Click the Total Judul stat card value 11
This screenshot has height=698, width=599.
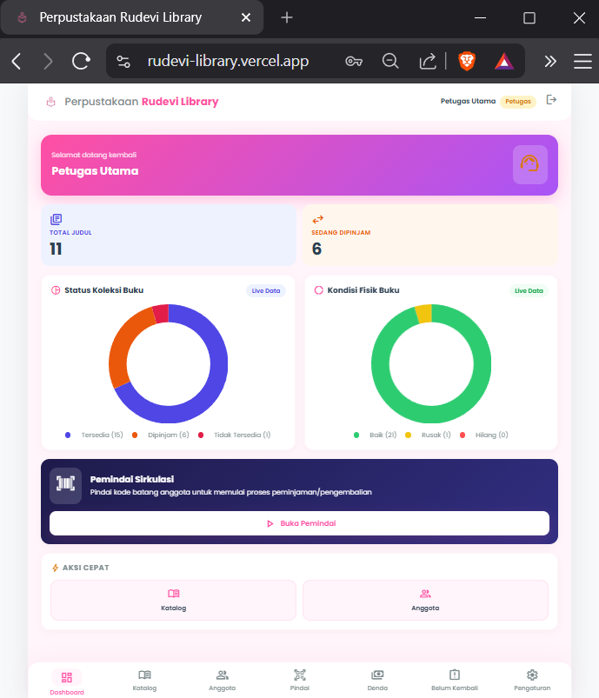click(x=56, y=249)
